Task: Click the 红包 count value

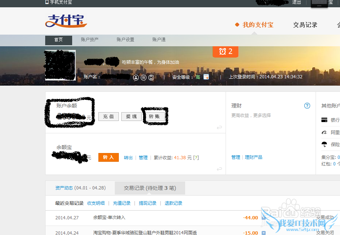Action: coord(334,164)
